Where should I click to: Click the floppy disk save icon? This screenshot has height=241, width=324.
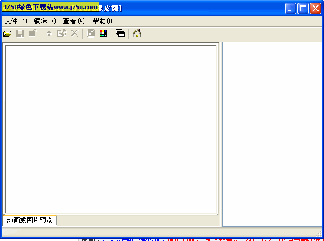click(x=20, y=33)
